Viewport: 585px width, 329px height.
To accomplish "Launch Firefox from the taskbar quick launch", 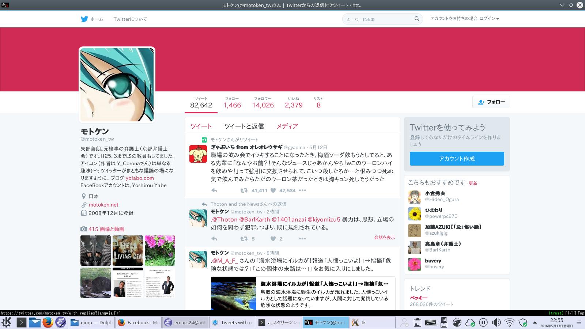I will point(48,322).
